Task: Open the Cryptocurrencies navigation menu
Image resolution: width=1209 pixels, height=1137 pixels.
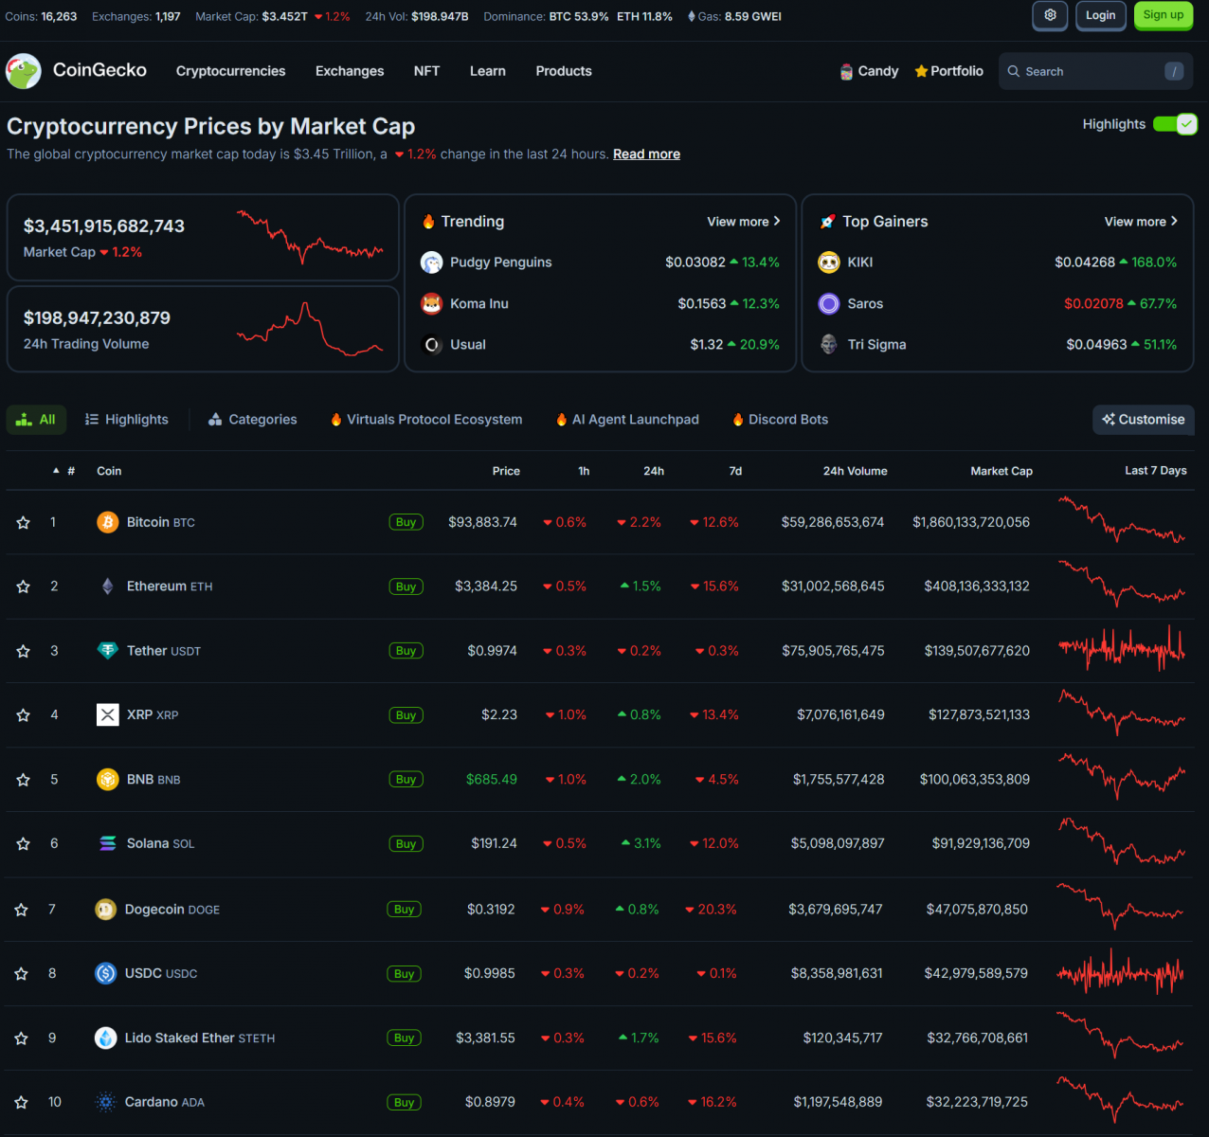Action: [x=230, y=71]
